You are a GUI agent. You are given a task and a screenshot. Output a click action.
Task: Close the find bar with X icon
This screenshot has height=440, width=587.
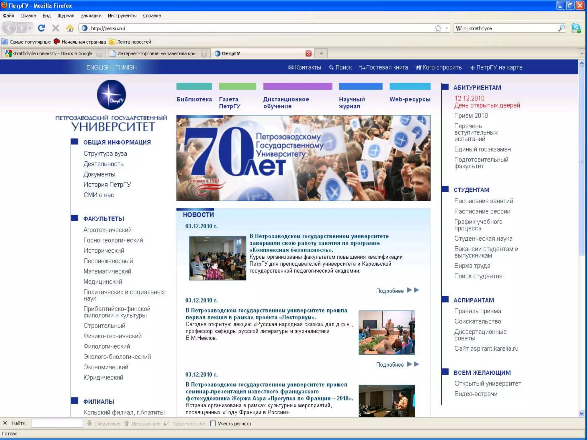coord(5,423)
